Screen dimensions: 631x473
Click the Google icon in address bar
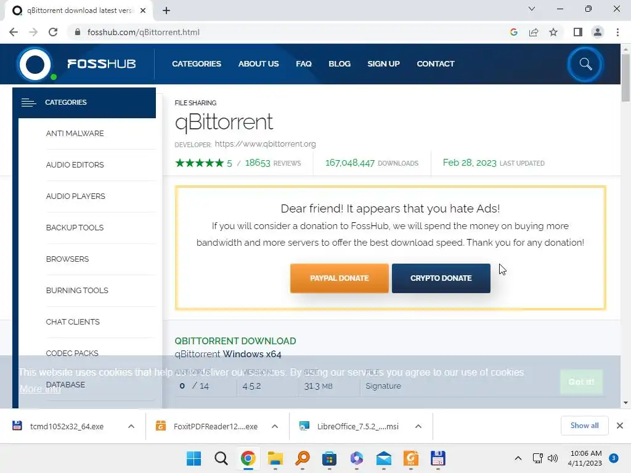(513, 32)
